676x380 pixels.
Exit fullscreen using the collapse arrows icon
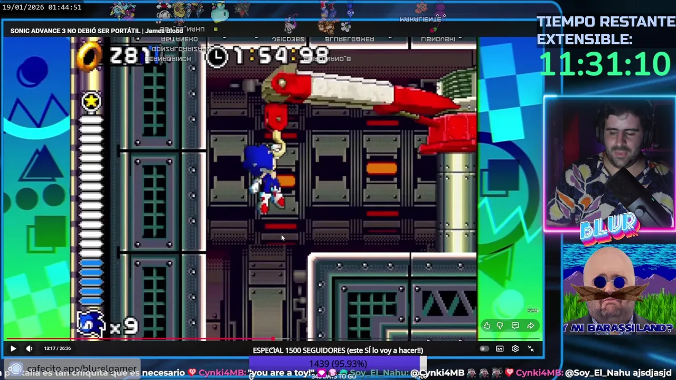pyautogui.click(x=531, y=349)
